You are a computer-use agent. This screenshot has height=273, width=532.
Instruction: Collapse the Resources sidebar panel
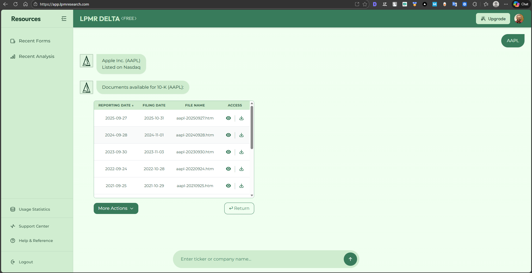[x=64, y=19]
